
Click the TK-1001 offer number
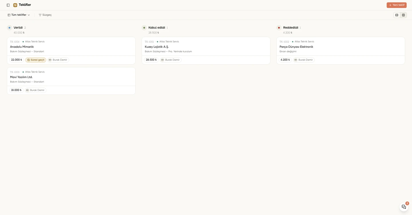pos(149,42)
